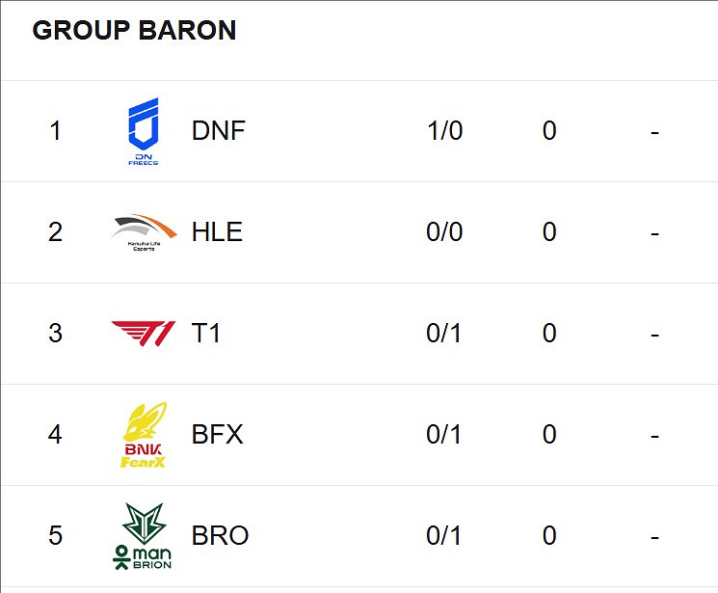Click the Hanwha Life Esports logo
The width and height of the screenshot is (718, 593).
144,232
